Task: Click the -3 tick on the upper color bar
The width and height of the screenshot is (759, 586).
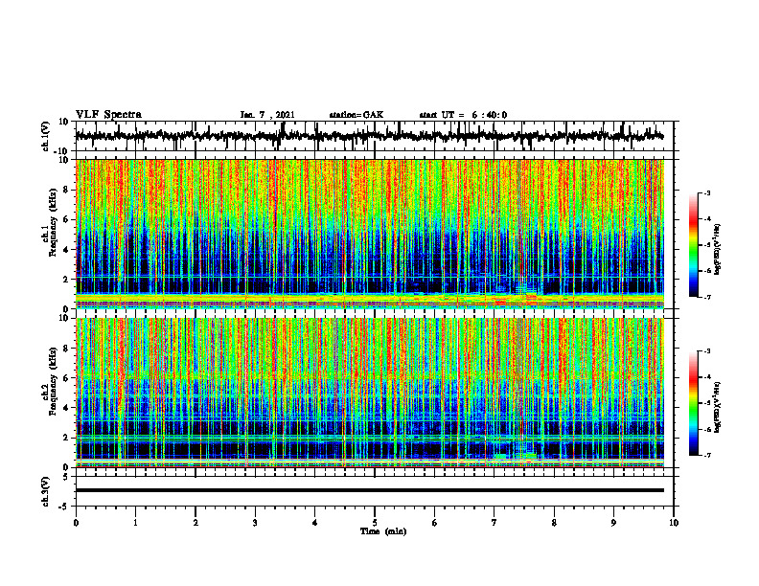Action: (707, 192)
